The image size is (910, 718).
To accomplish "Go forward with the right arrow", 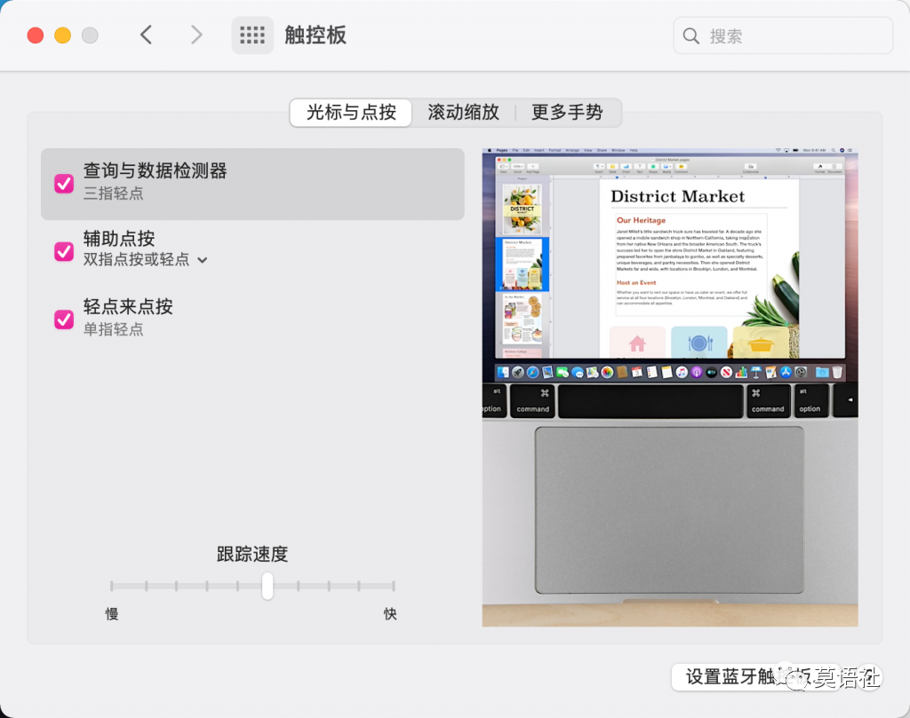I will 196,36.
